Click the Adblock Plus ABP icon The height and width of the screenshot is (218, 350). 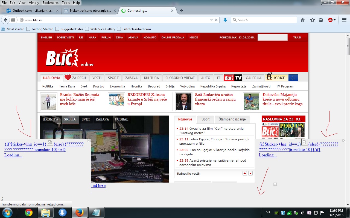pyautogui.click(x=330, y=20)
